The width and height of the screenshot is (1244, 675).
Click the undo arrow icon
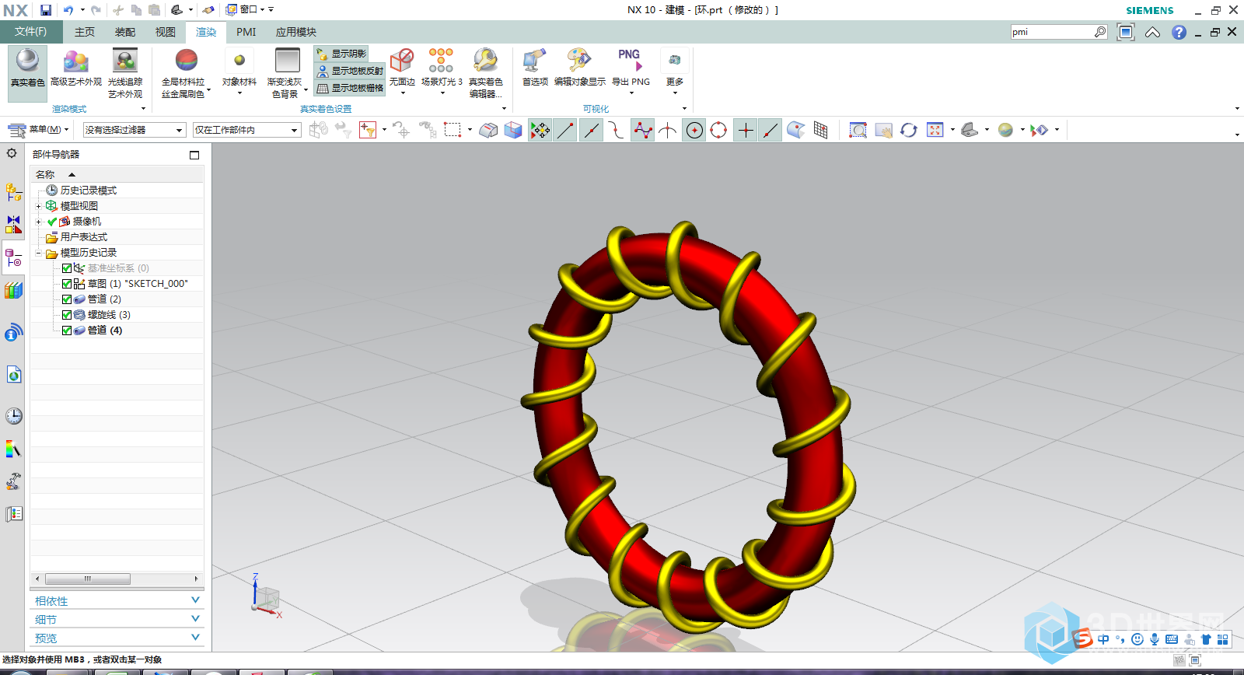68,10
